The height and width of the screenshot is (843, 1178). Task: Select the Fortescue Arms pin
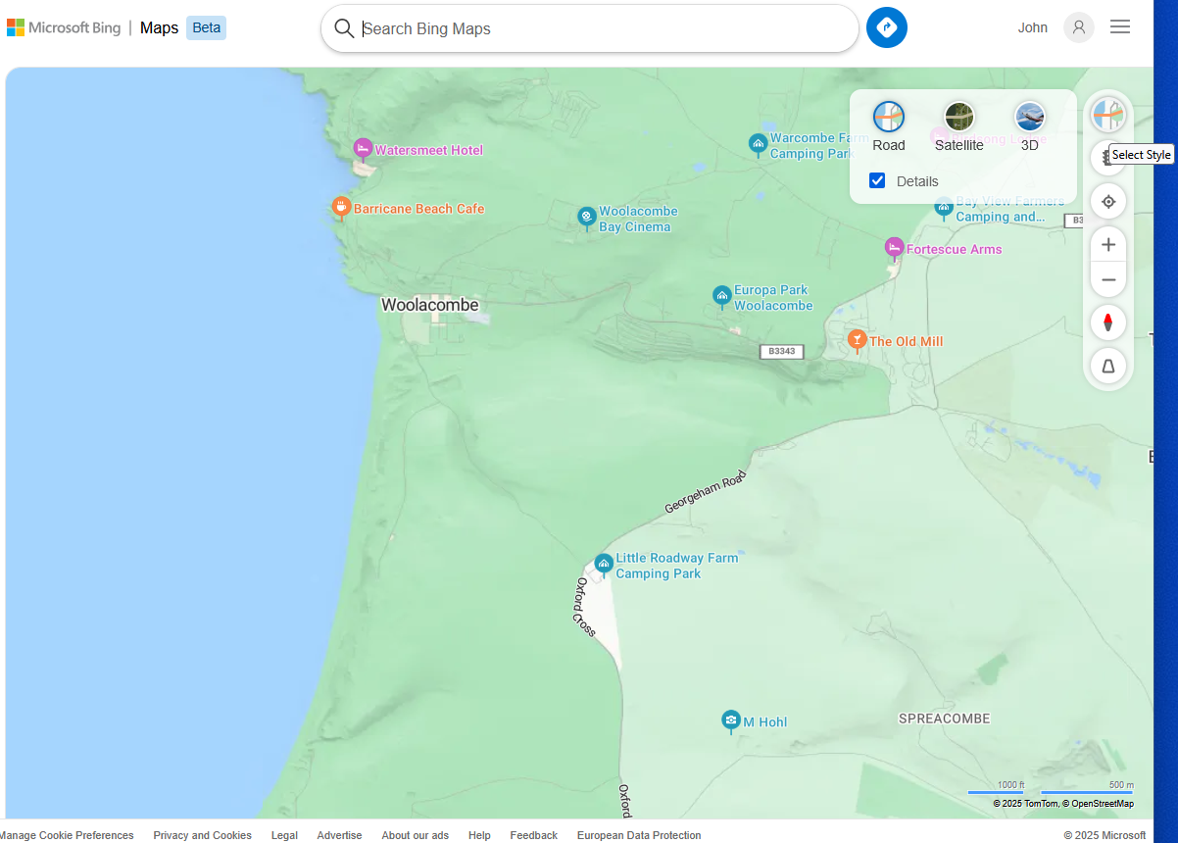(894, 248)
